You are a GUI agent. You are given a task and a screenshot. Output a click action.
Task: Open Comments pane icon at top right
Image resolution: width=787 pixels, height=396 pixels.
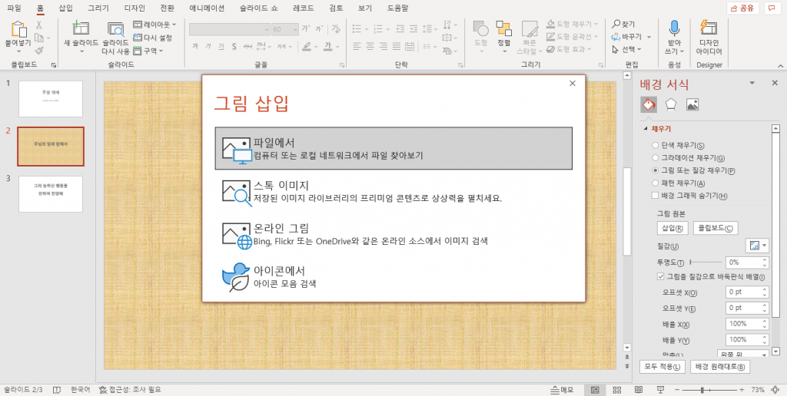point(770,8)
